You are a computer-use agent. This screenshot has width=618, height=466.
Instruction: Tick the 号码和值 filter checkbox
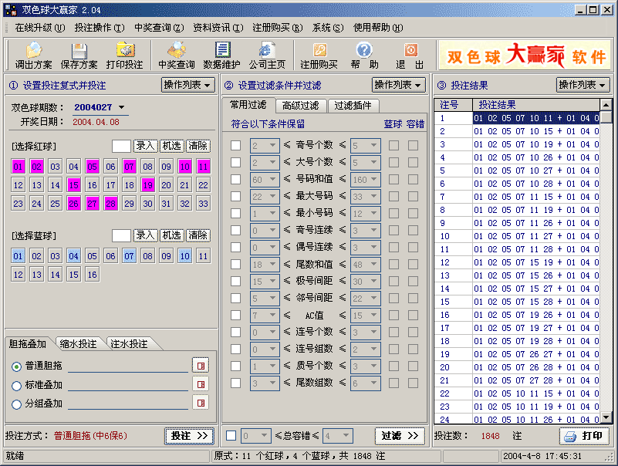pyautogui.click(x=235, y=179)
